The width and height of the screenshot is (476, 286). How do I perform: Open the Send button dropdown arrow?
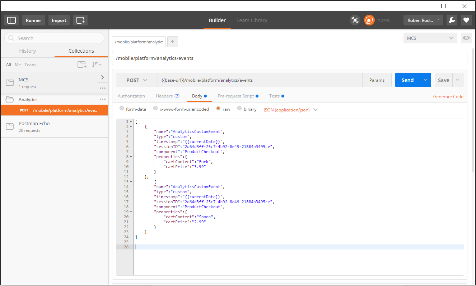[425, 80]
